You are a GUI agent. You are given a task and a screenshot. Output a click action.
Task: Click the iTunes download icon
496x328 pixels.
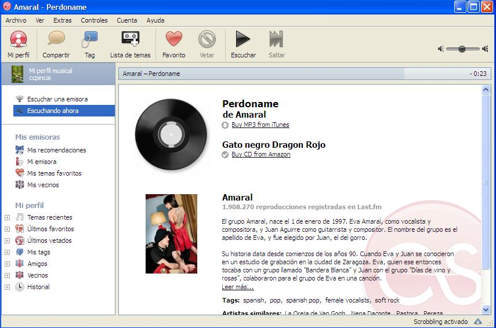coord(225,125)
